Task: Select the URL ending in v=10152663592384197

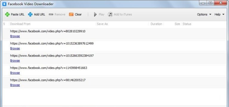Action: [x=52, y=56]
